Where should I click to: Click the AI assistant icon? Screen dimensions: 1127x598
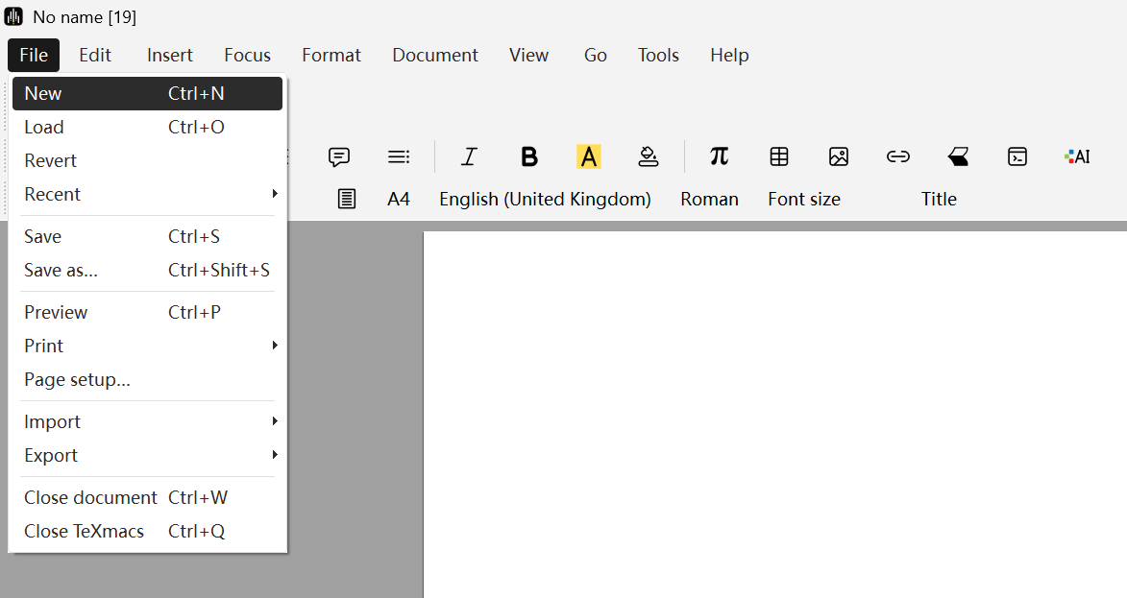pos(1076,156)
